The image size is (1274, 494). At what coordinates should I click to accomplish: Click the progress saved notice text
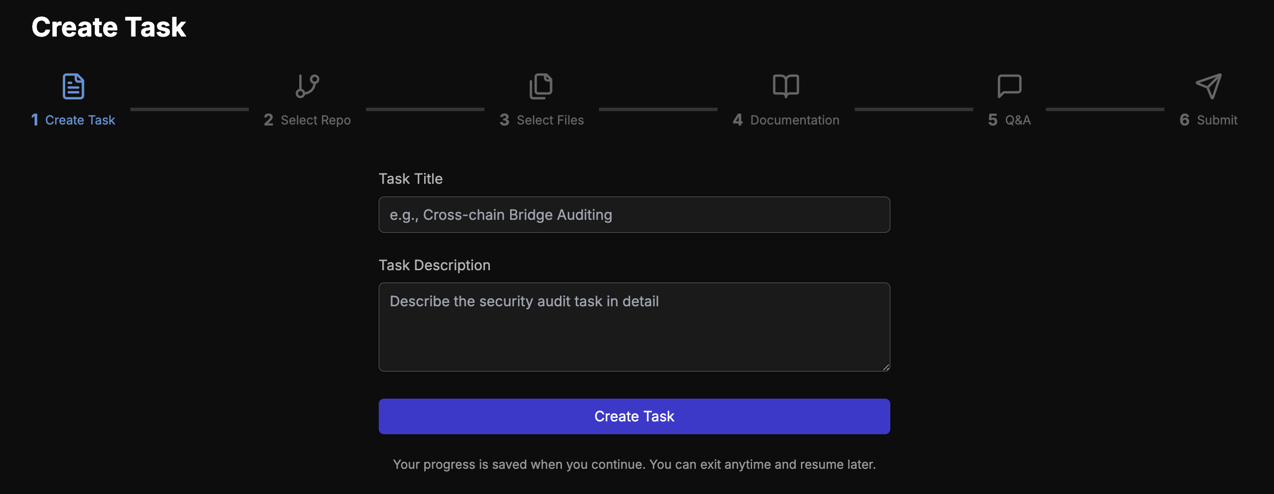click(x=634, y=464)
